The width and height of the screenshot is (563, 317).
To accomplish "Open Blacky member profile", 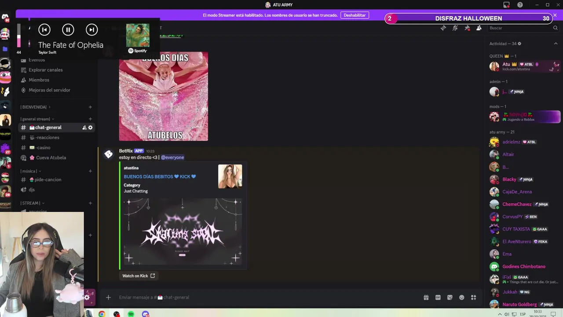I will 524,180.
